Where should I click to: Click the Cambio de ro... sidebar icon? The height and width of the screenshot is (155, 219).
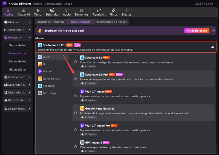6,77
